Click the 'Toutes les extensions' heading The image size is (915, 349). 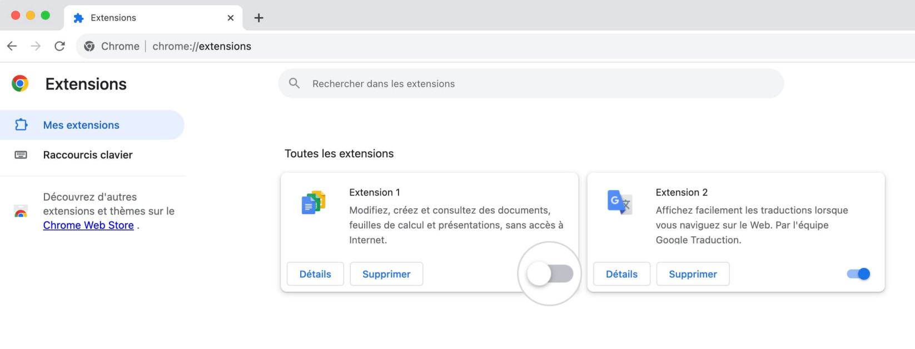coord(339,153)
